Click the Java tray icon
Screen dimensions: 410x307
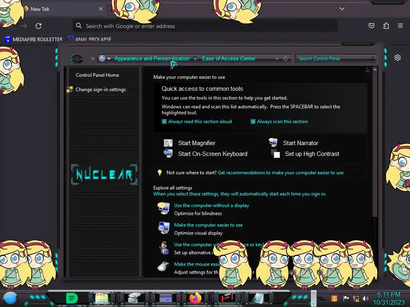[x=334, y=298]
